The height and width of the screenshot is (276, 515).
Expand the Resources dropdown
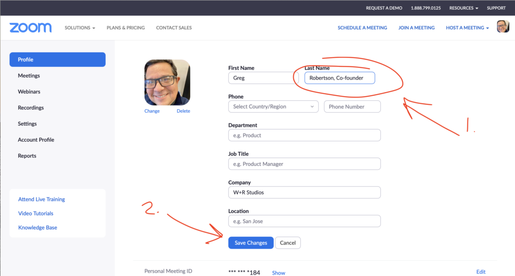pyautogui.click(x=464, y=8)
